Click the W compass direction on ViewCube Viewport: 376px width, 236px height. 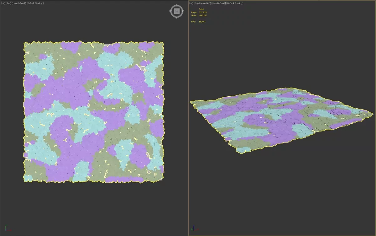tap(171, 11)
